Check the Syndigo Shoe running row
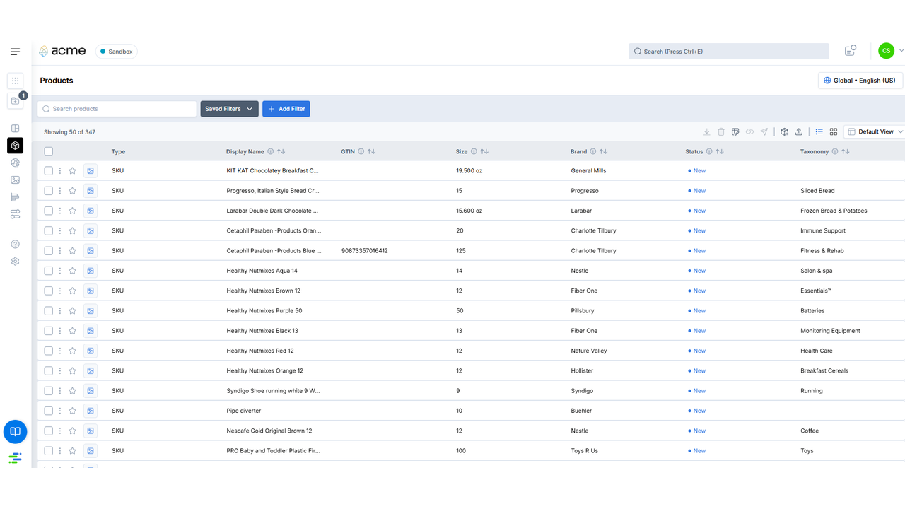 [48, 391]
